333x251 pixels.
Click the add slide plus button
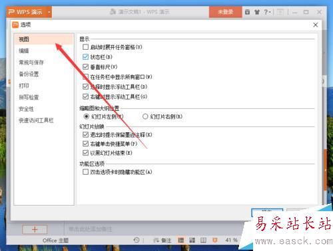click(x=35, y=229)
